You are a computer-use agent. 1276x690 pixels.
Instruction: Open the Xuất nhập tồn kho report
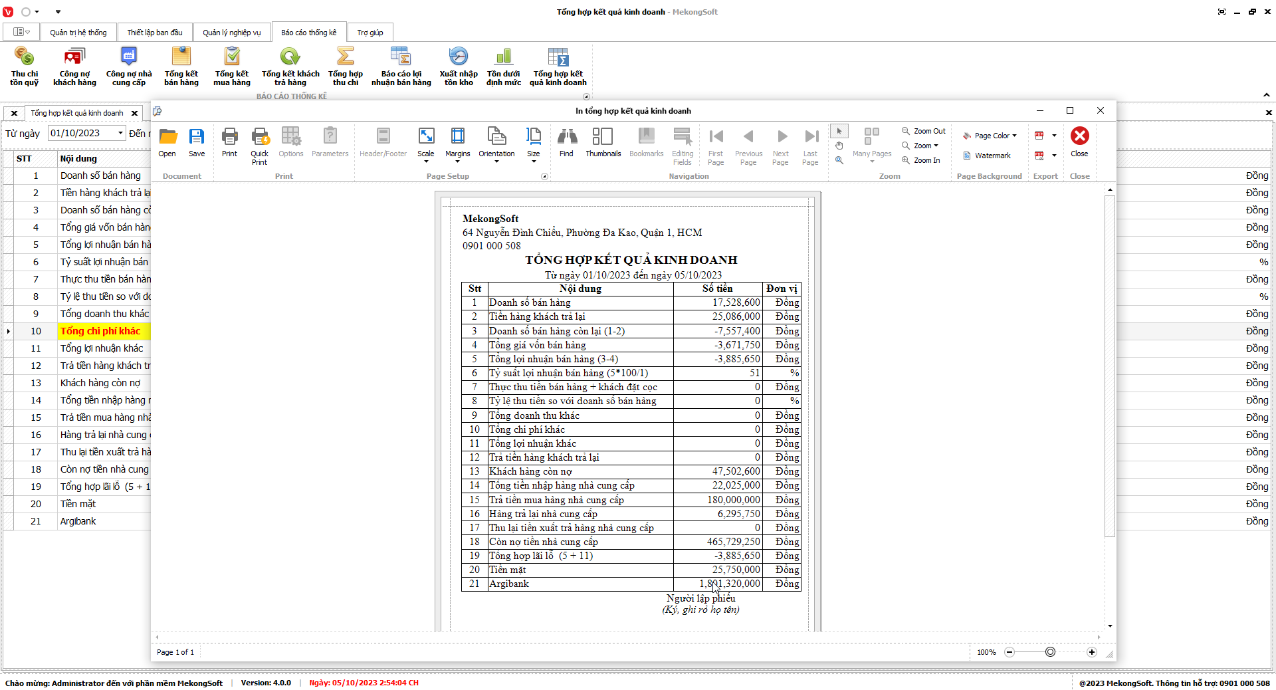[x=459, y=66]
